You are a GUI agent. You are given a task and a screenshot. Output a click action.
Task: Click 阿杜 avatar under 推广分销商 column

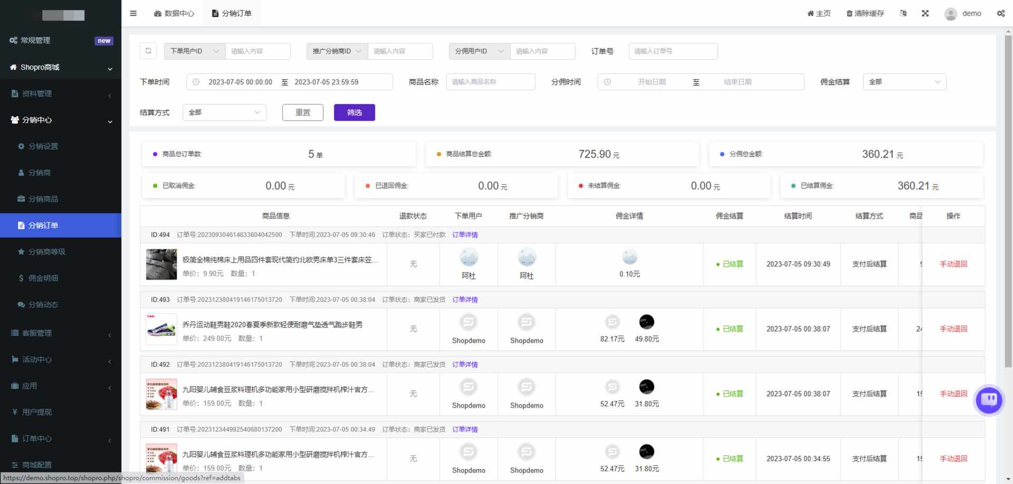coord(527,257)
